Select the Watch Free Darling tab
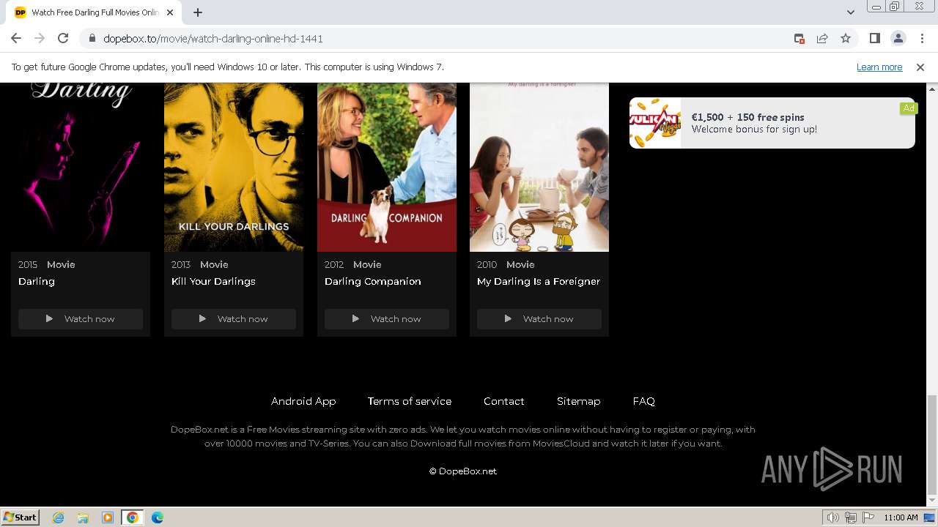Image resolution: width=938 pixels, height=527 pixels. tap(95, 12)
